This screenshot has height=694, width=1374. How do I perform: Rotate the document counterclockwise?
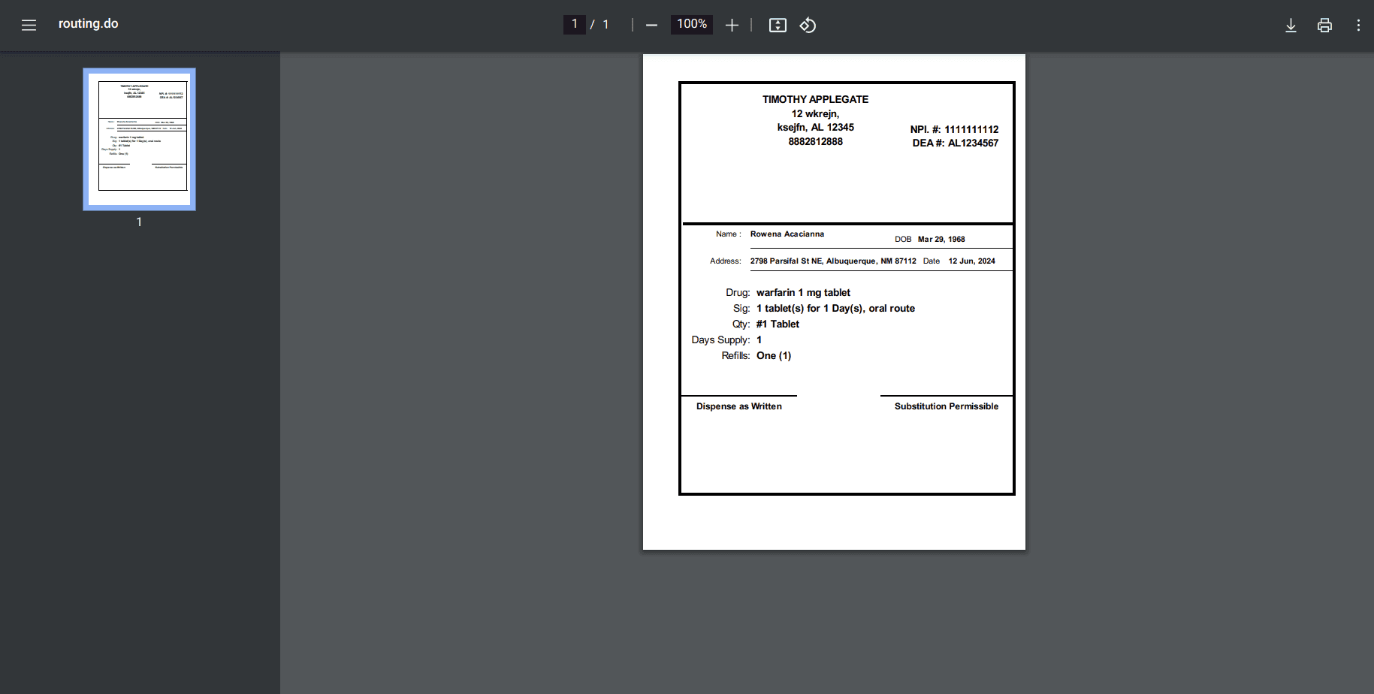[x=808, y=25]
